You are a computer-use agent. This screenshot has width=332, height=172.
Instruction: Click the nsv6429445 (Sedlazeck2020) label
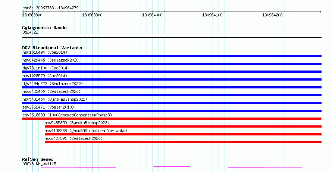(x=51, y=60)
